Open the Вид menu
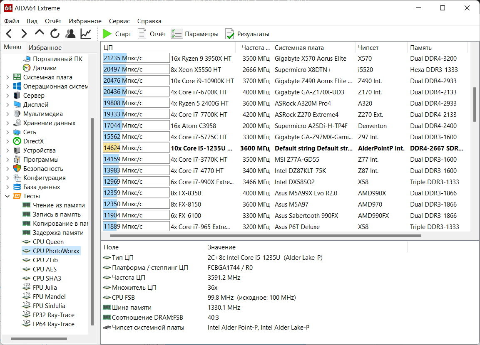 32,21
